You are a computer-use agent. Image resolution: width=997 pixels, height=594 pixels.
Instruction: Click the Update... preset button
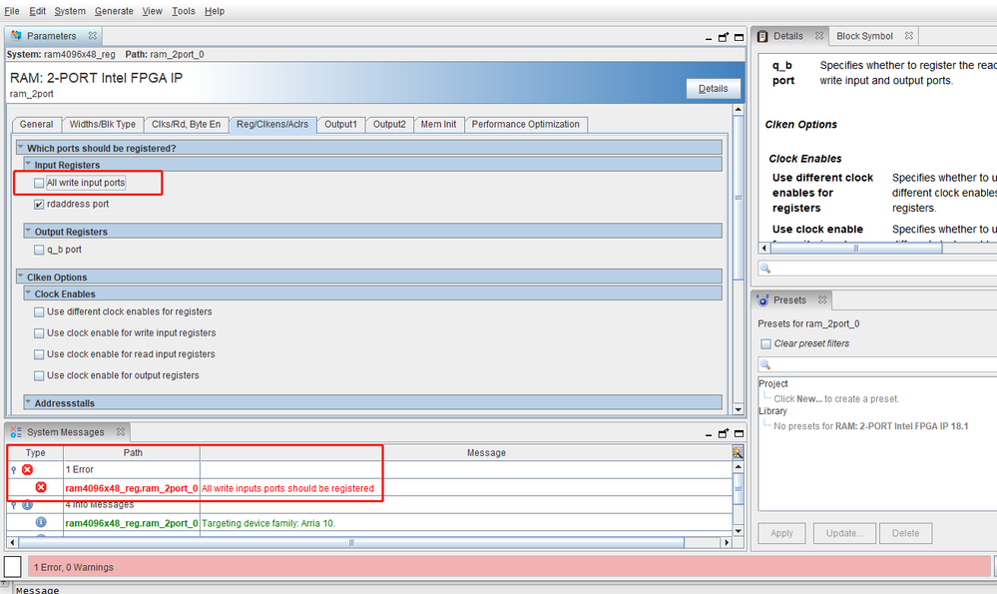point(844,533)
